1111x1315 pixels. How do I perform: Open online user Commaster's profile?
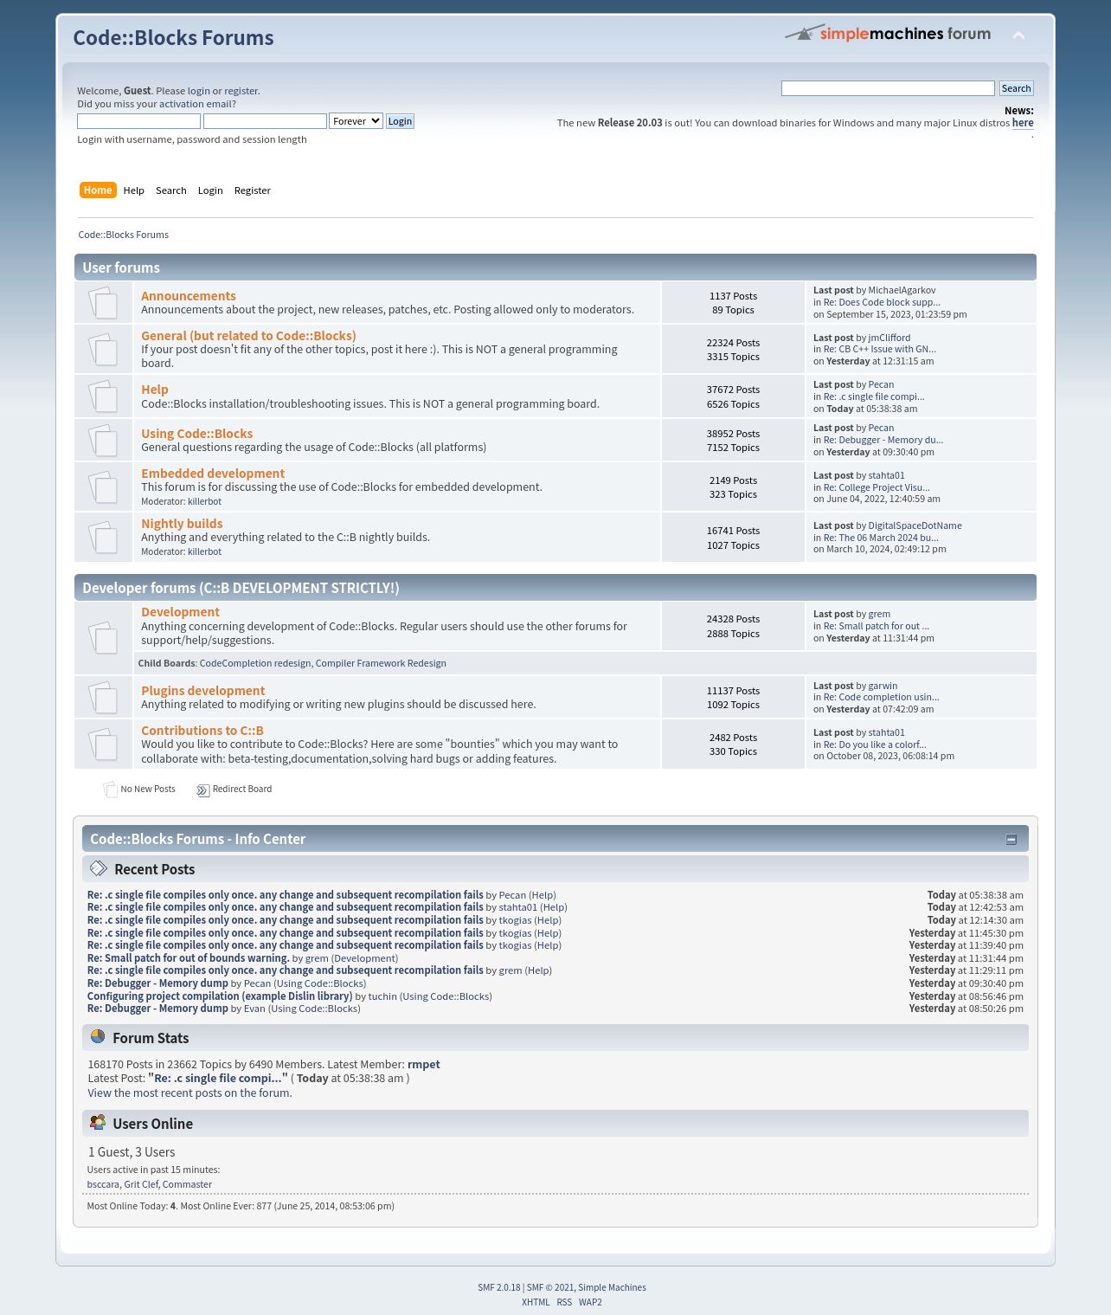pos(187,1184)
